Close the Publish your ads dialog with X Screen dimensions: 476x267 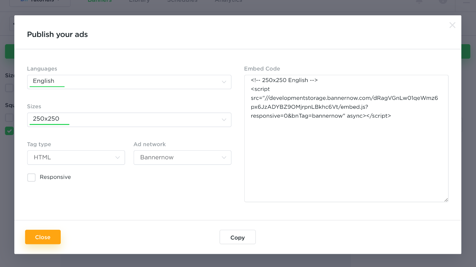pos(452,25)
